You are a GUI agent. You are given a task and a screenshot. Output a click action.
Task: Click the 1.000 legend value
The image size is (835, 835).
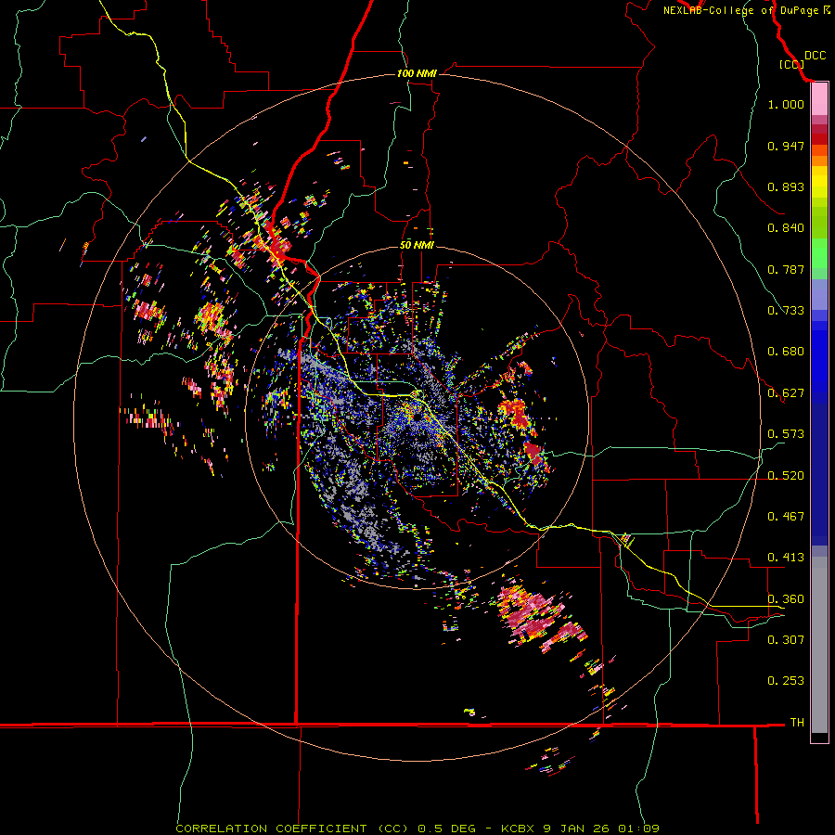786,104
